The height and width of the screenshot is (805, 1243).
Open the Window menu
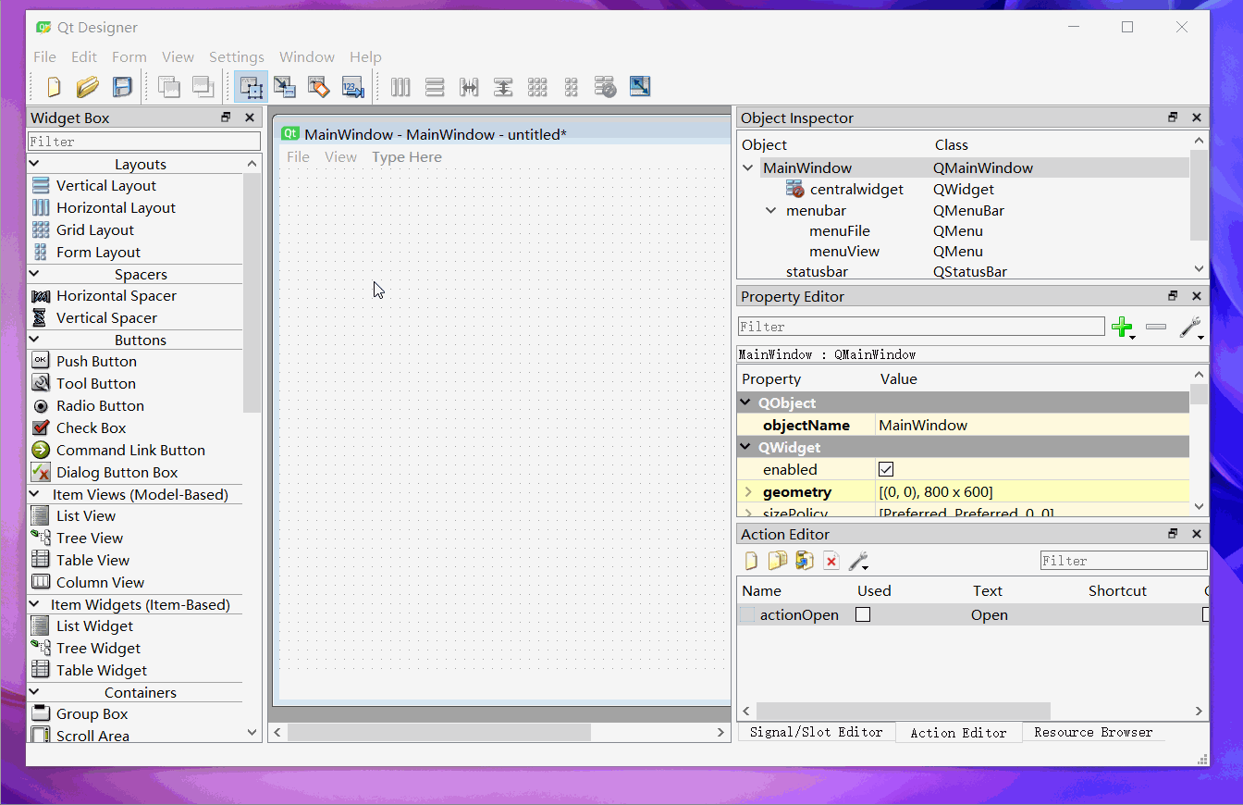307,56
